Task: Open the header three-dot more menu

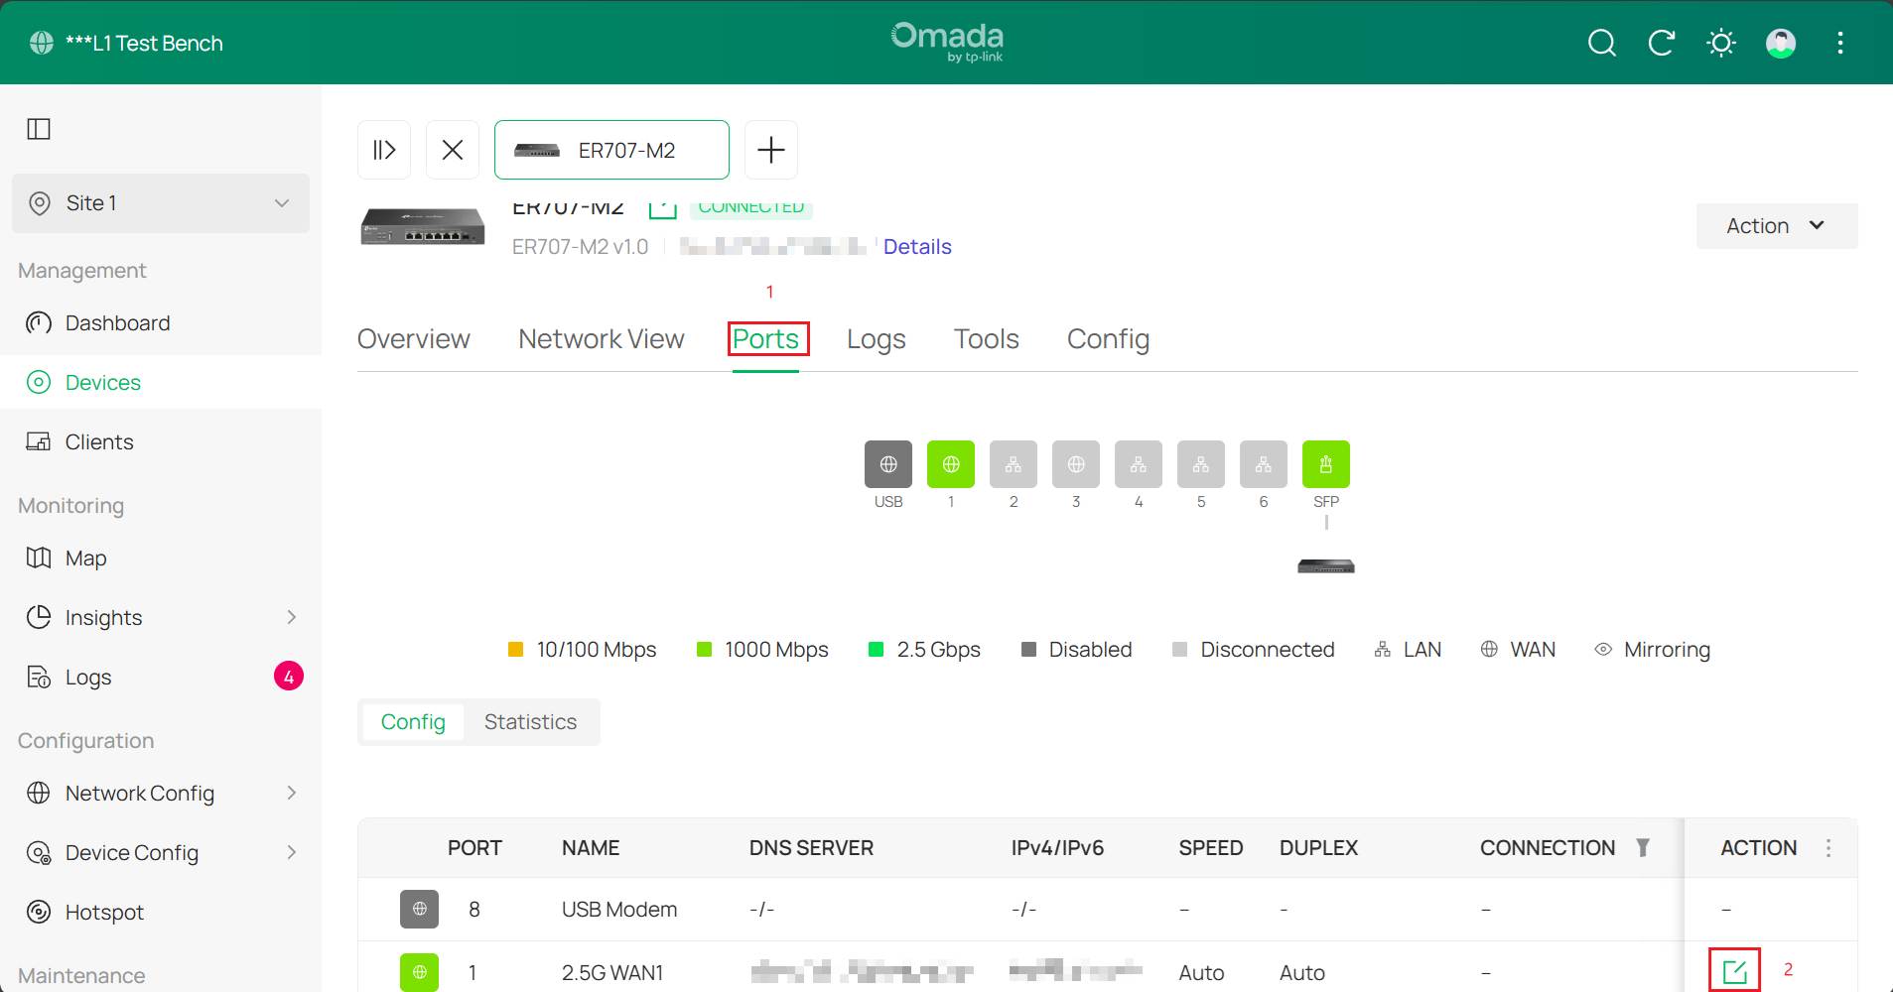Action: (x=1839, y=43)
